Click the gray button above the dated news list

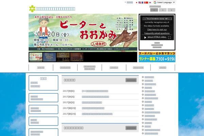click(131, 80)
